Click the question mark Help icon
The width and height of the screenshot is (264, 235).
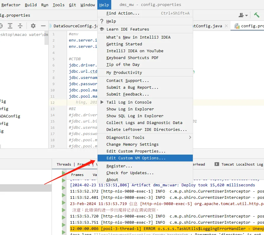point(102,21)
